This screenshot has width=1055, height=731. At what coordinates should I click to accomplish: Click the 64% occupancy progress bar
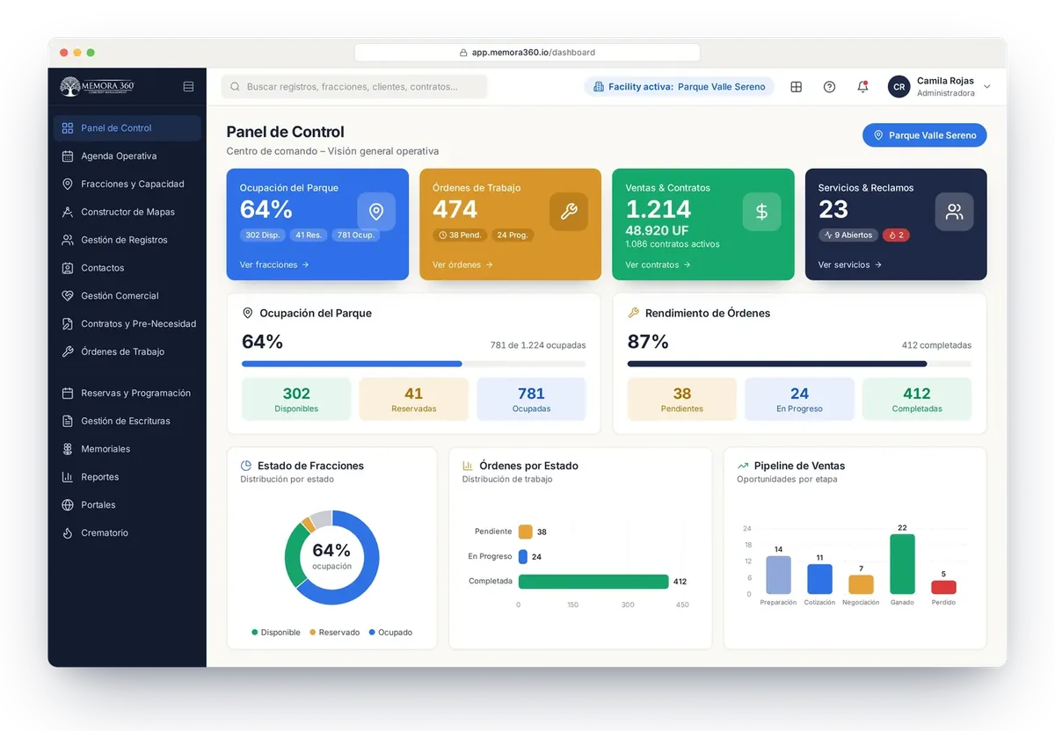point(413,364)
